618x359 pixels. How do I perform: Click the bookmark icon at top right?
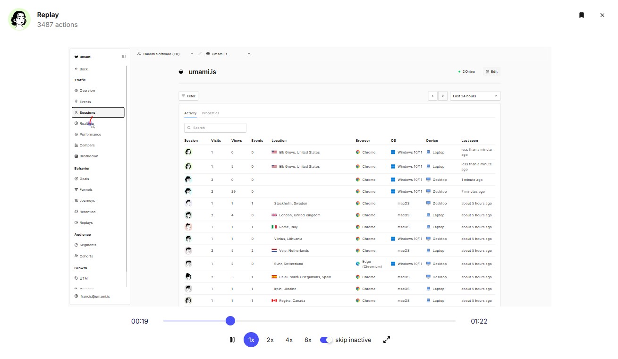[582, 15]
